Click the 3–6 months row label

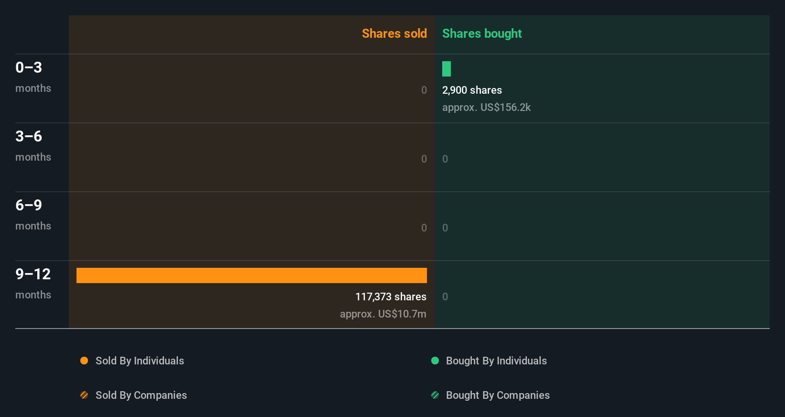[33, 145]
